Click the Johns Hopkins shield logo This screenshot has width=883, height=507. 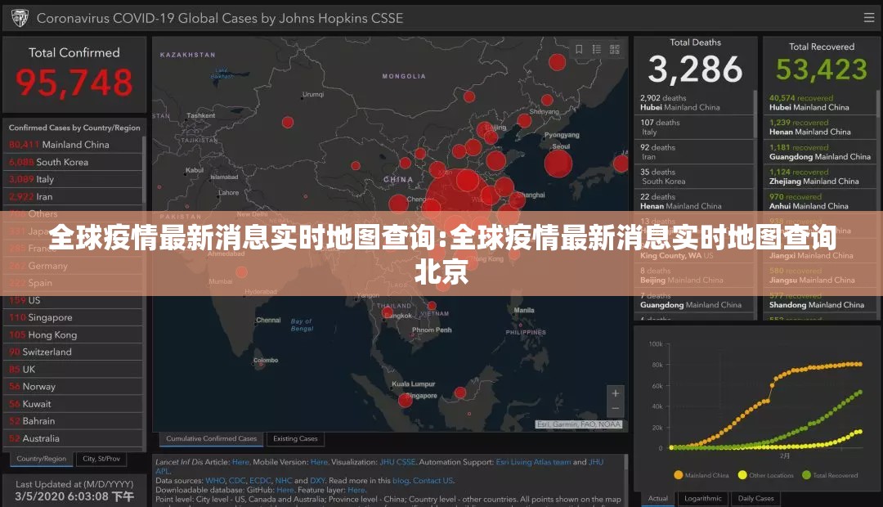(x=18, y=16)
